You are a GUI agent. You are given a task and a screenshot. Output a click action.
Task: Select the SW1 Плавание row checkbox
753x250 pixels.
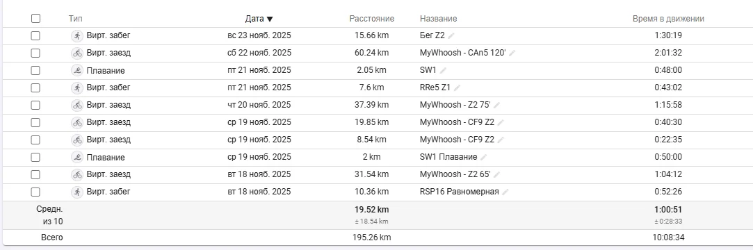[x=35, y=157]
